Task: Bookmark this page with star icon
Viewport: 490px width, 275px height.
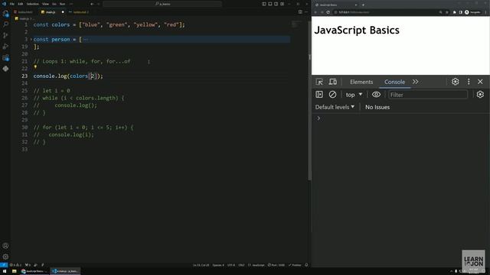Action: coord(447,12)
